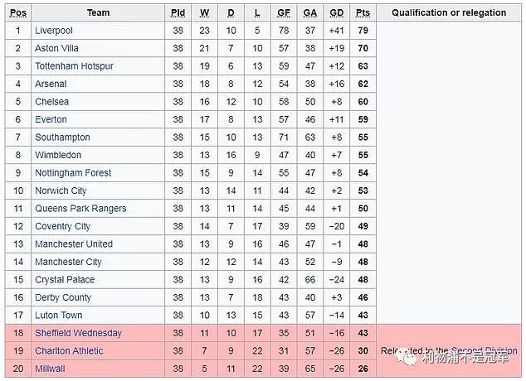Click the Luton Town link
The height and width of the screenshot is (381, 526).
click(x=59, y=316)
